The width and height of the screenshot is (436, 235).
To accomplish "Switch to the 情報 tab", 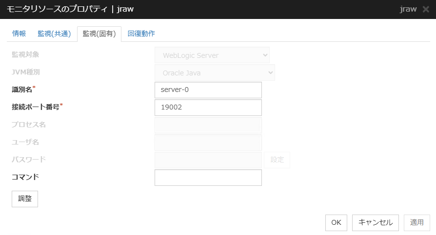I will 19,34.
